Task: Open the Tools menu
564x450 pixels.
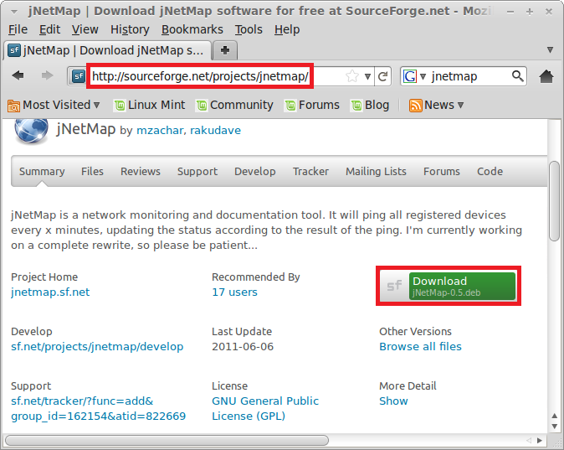Action: [x=249, y=29]
